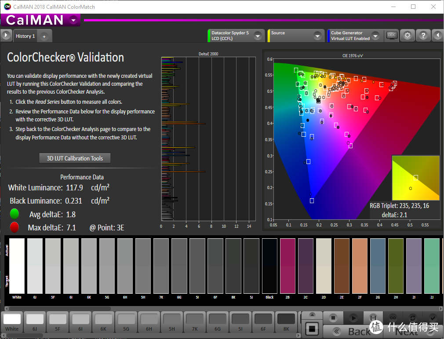Open the DDC display control icon

pos(391,36)
